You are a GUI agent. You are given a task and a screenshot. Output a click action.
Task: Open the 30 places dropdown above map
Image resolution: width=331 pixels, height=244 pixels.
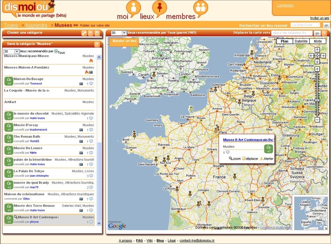pos(124,33)
